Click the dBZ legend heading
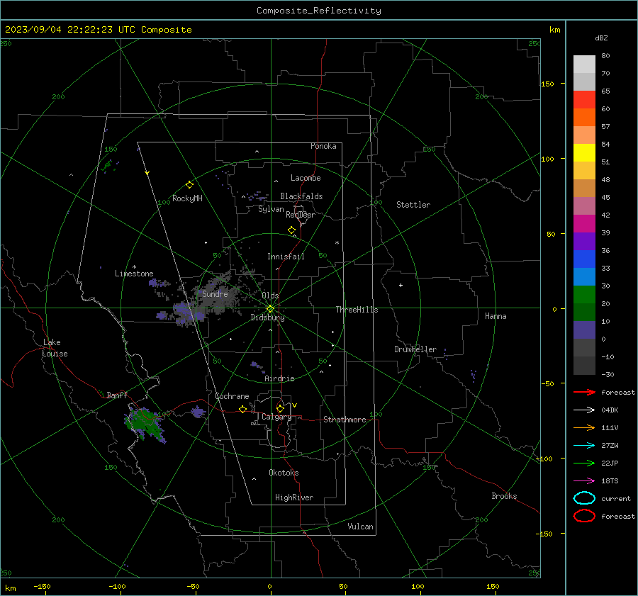 coord(601,38)
